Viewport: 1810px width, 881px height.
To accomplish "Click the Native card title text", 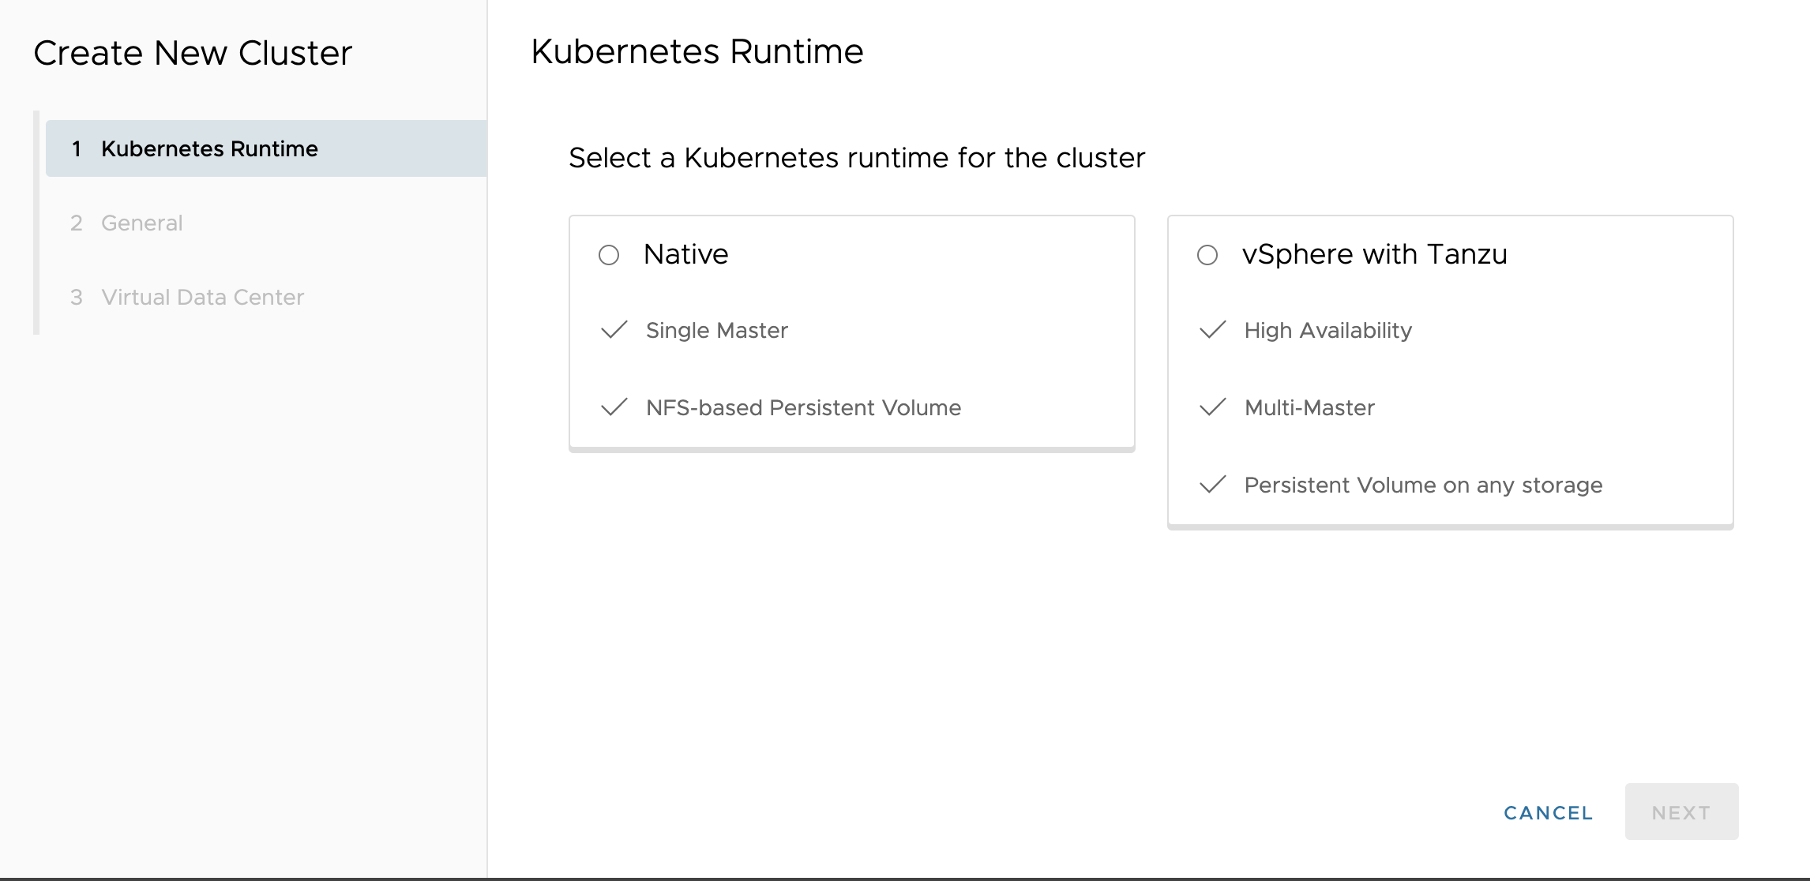I will click(x=685, y=254).
